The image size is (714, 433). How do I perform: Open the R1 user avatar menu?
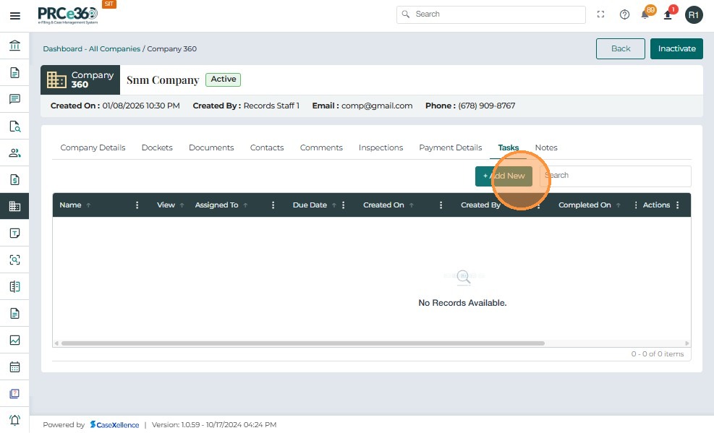click(694, 15)
